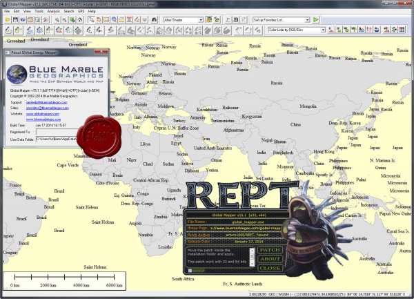
Task: Click the Configuration tools icon
Action: coord(46,20)
